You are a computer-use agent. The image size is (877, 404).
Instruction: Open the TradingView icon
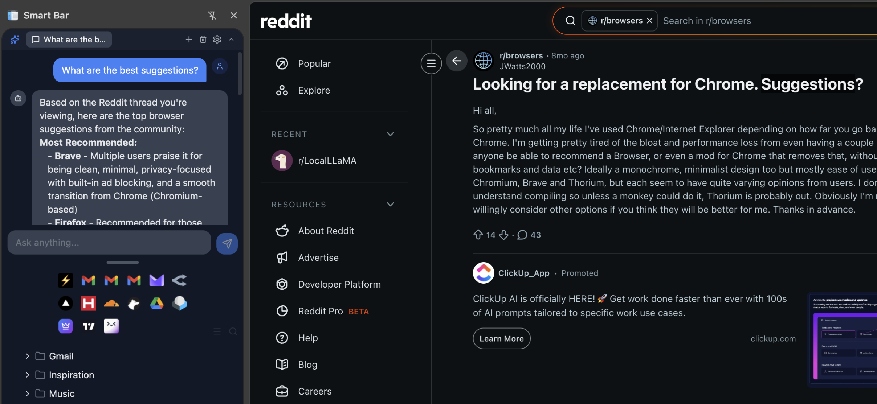(88, 326)
